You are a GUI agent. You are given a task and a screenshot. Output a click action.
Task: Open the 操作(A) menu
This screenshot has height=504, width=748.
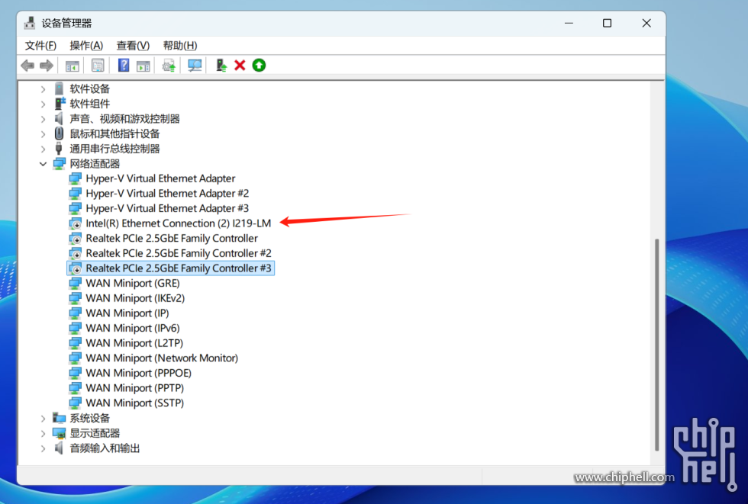point(86,46)
